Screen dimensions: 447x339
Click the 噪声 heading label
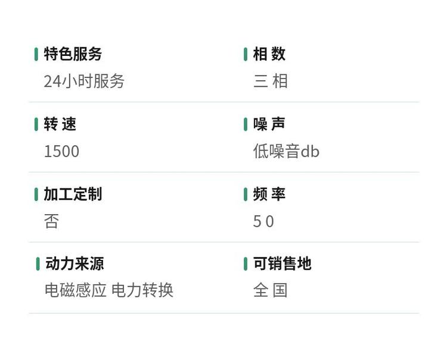pos(269,124)
